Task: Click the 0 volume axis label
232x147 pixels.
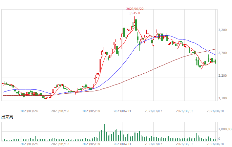Action: coord(219,139)
